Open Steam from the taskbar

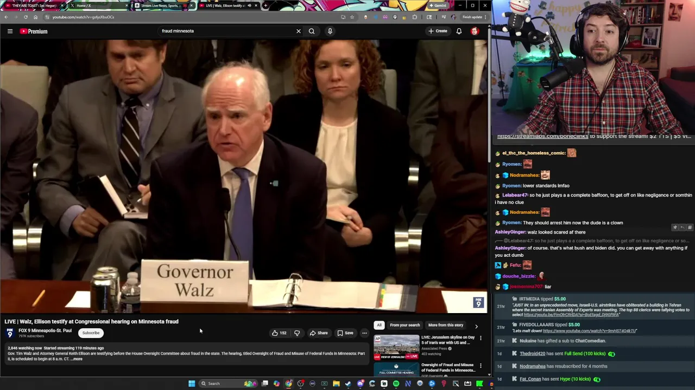pyautogui.click(x=348, y=383)
